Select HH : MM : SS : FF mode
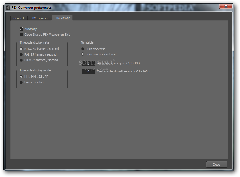240x177 pixels. click(21, 76)
